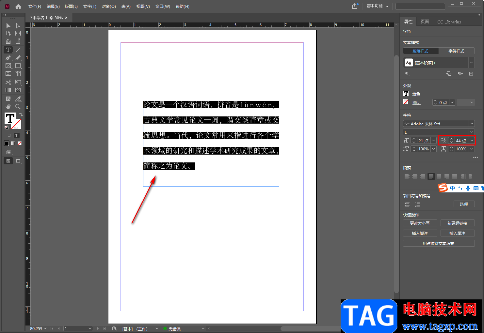Select the highlighted justify-left paragraph option

point(431,176)
